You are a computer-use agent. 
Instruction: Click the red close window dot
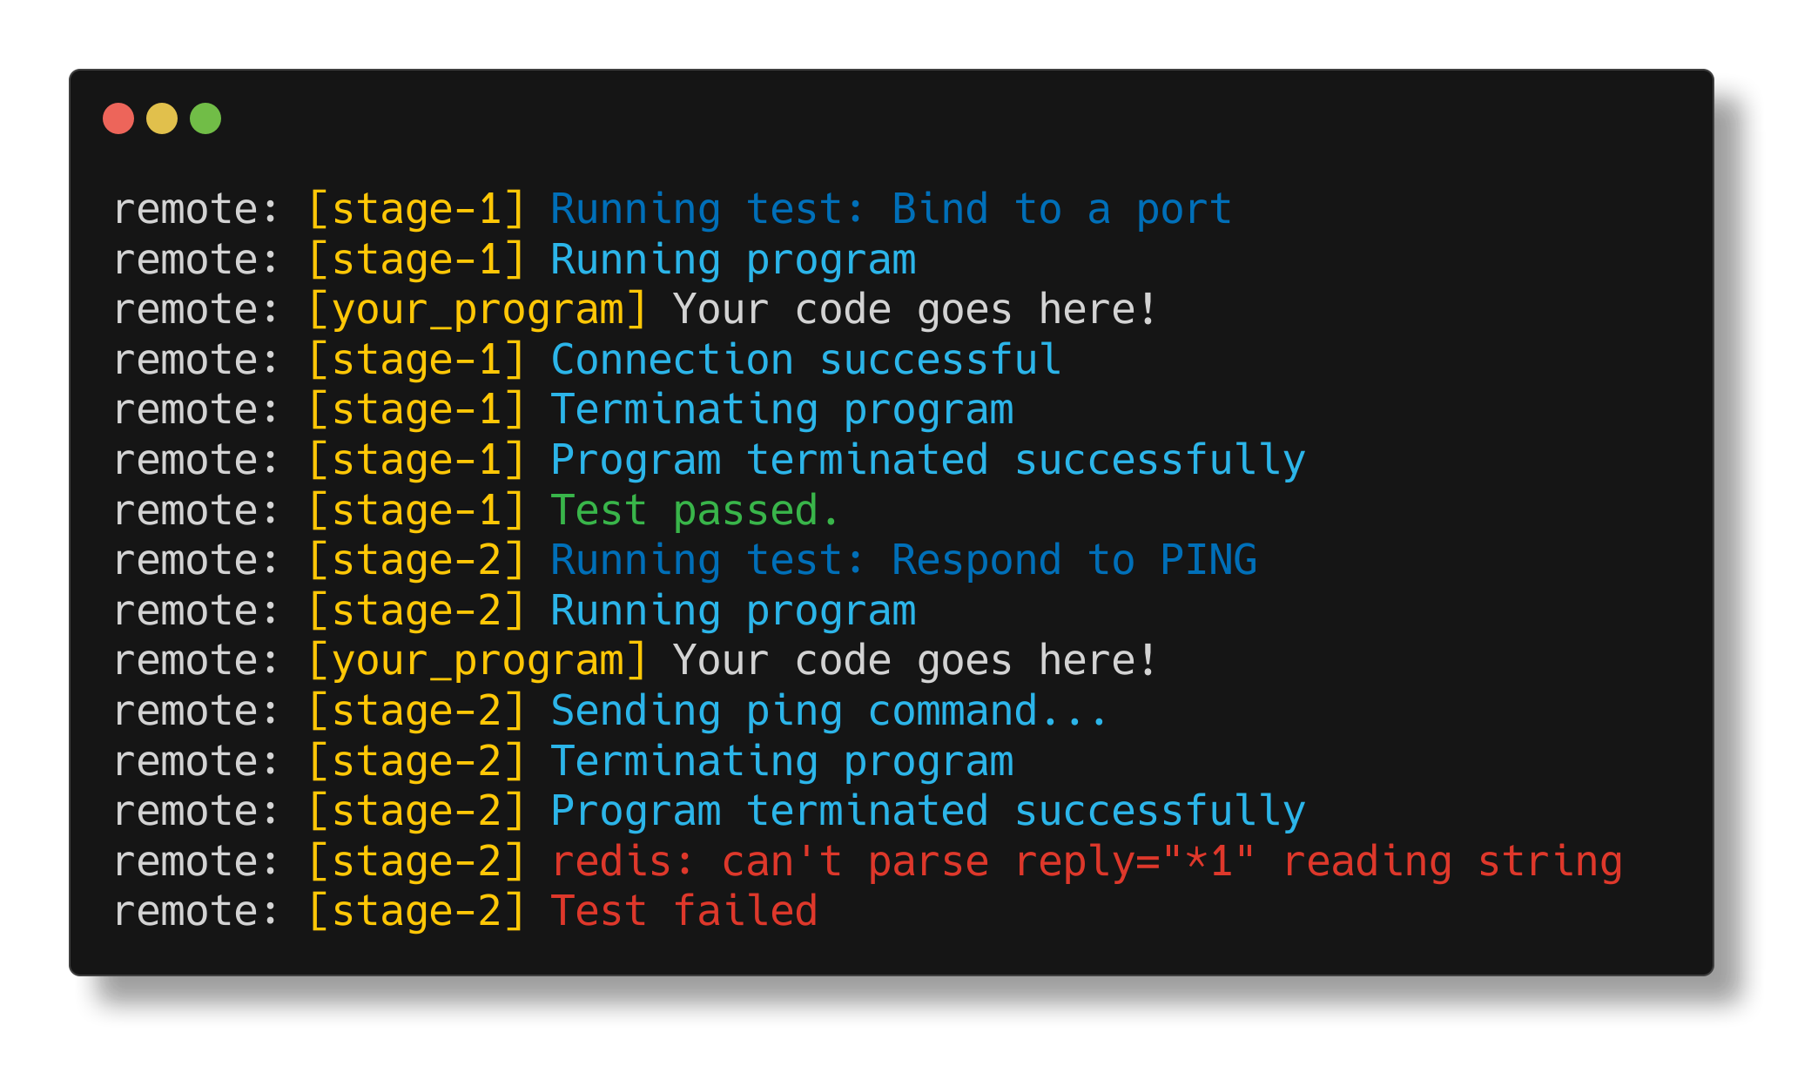pos(118,118)
